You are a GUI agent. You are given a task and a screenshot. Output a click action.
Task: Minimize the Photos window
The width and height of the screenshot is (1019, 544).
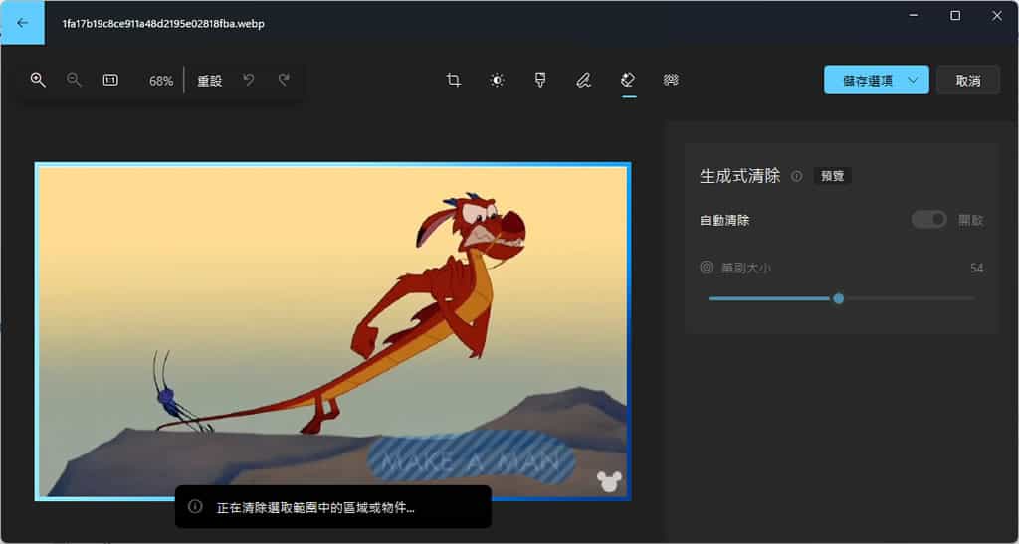click(x=914, y=16)
